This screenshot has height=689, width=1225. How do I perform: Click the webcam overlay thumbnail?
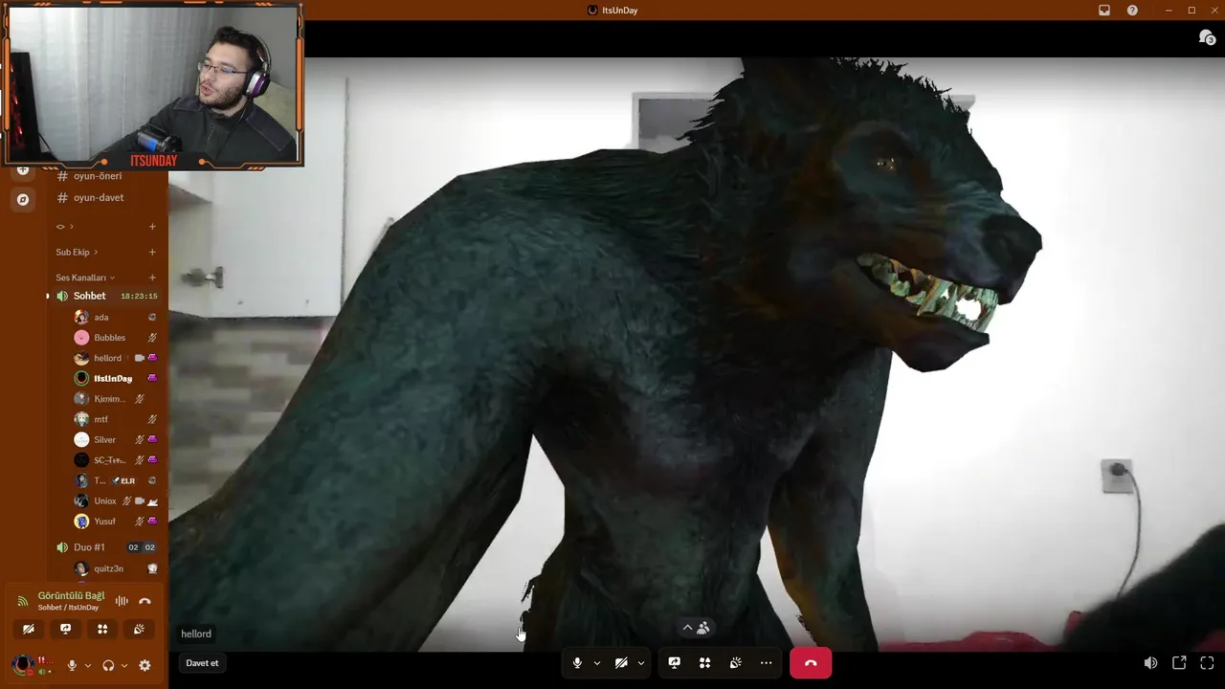pyautogui.click(x=153, y=86)
